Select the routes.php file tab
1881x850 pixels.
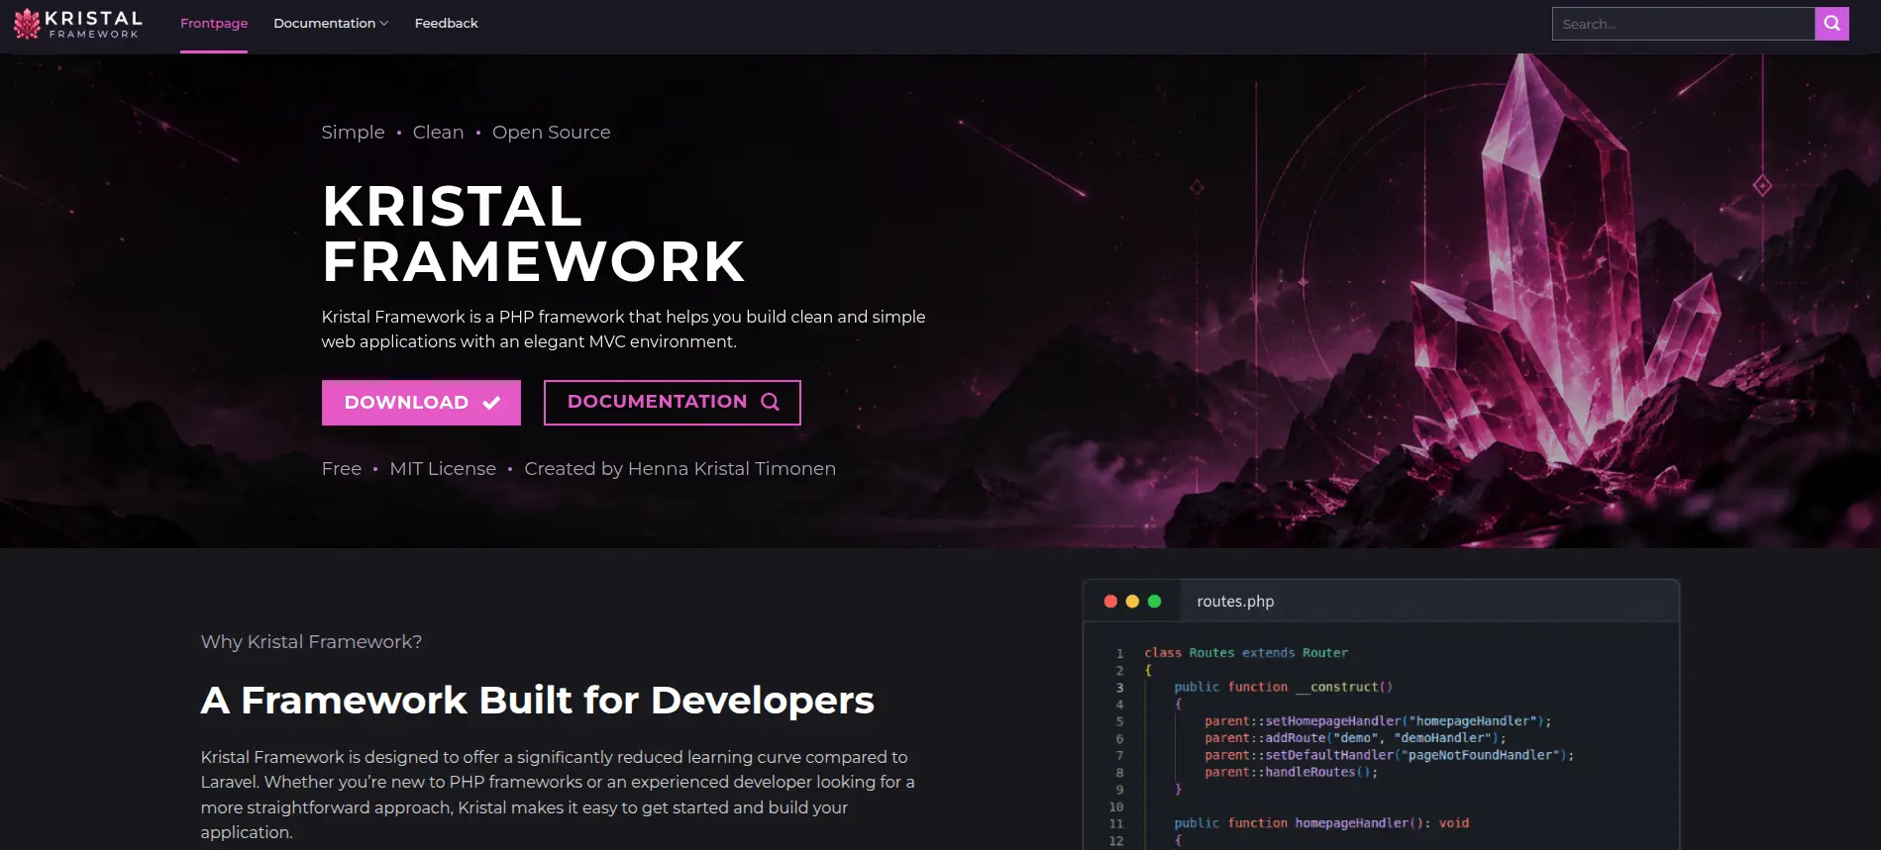[x=1235, y=602]
